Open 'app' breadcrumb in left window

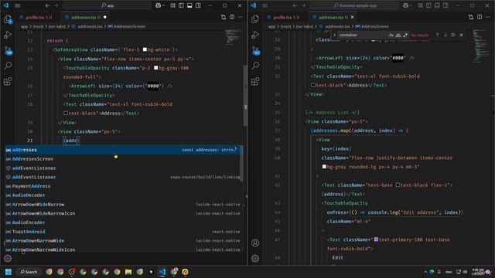(24, 26)
